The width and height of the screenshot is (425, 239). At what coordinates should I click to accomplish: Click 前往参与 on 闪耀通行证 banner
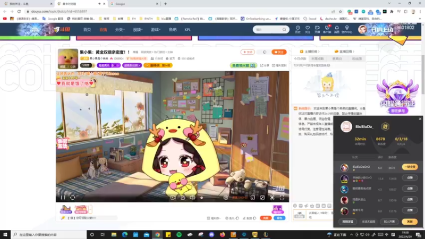397,111
